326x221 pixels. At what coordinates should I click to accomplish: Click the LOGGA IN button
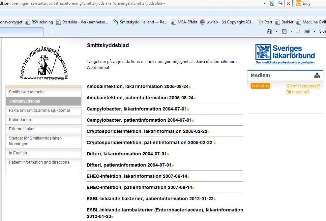click(260, 86)
